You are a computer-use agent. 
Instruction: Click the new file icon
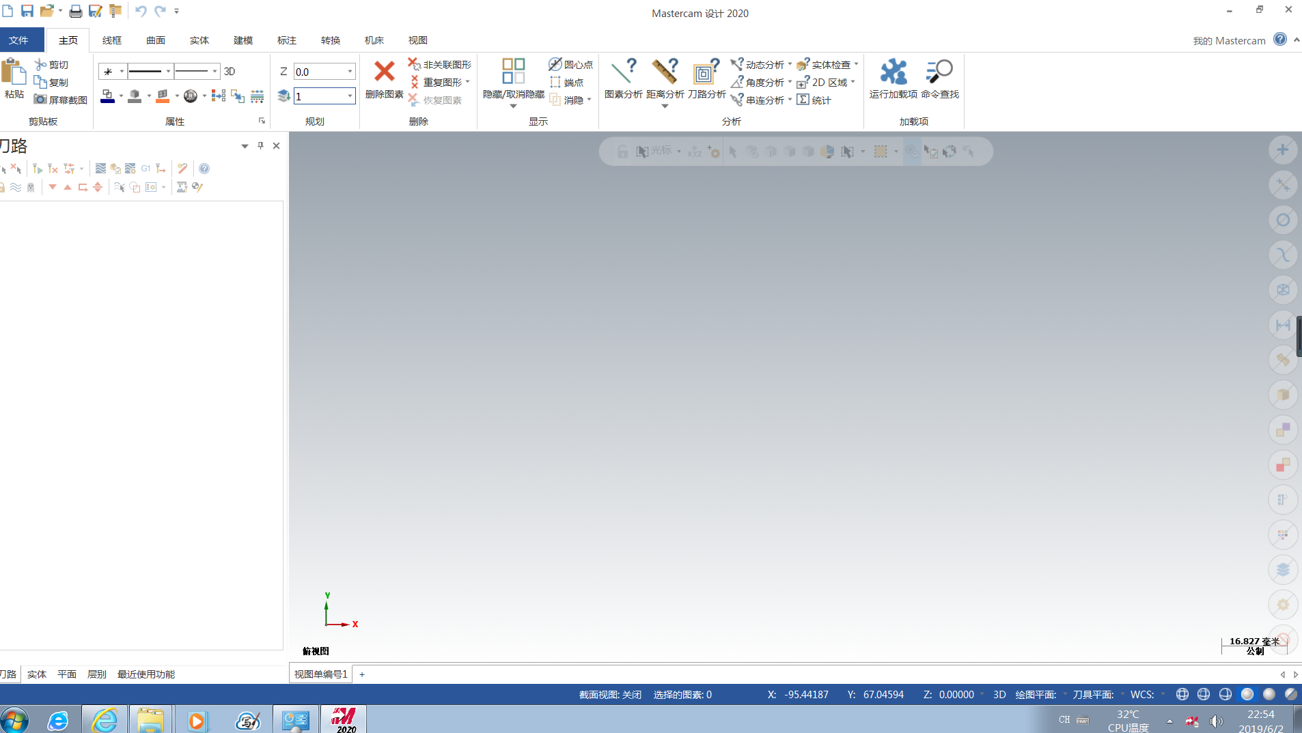tap(8, 11)
